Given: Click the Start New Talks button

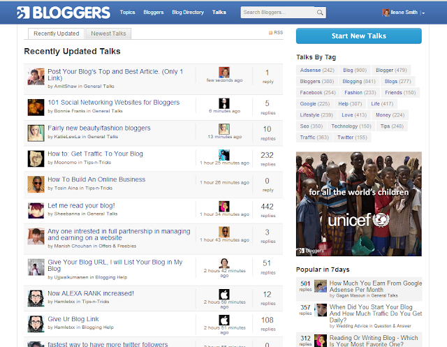Looking at the screenshot, I should [358, 36].
